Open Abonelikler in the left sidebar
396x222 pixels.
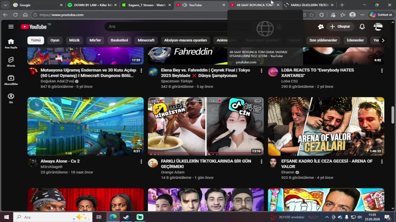click(11, 80)
